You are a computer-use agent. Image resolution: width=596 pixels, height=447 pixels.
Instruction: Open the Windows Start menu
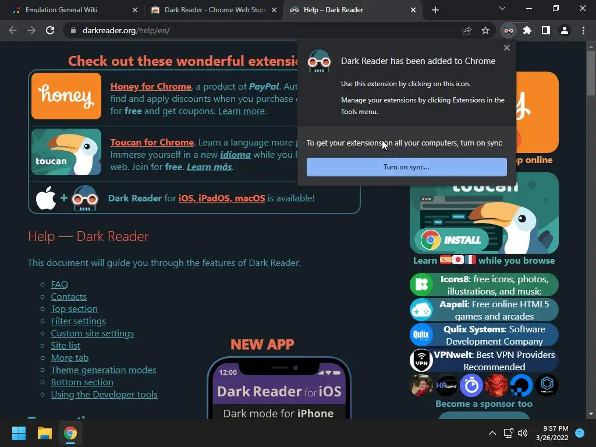19,433
